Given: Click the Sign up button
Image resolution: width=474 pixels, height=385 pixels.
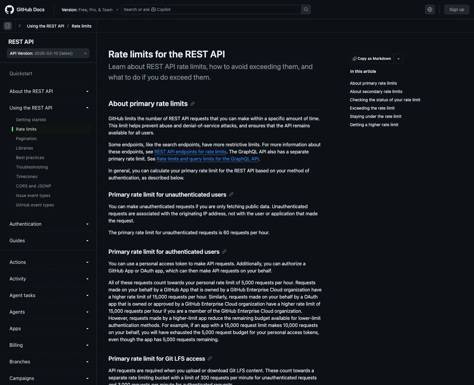Looking at the screenshot, I should click(x=457, y=9).
